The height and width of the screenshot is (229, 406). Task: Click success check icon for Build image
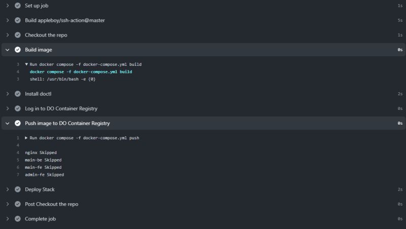point(18,50)
